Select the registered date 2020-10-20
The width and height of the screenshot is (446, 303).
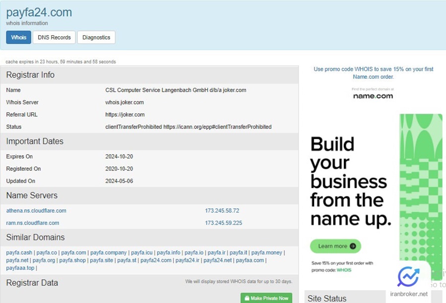click(119, 169)
